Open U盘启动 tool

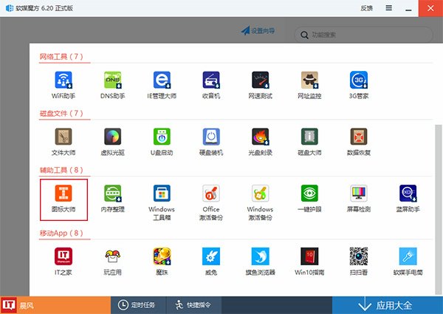click(162, 142)
